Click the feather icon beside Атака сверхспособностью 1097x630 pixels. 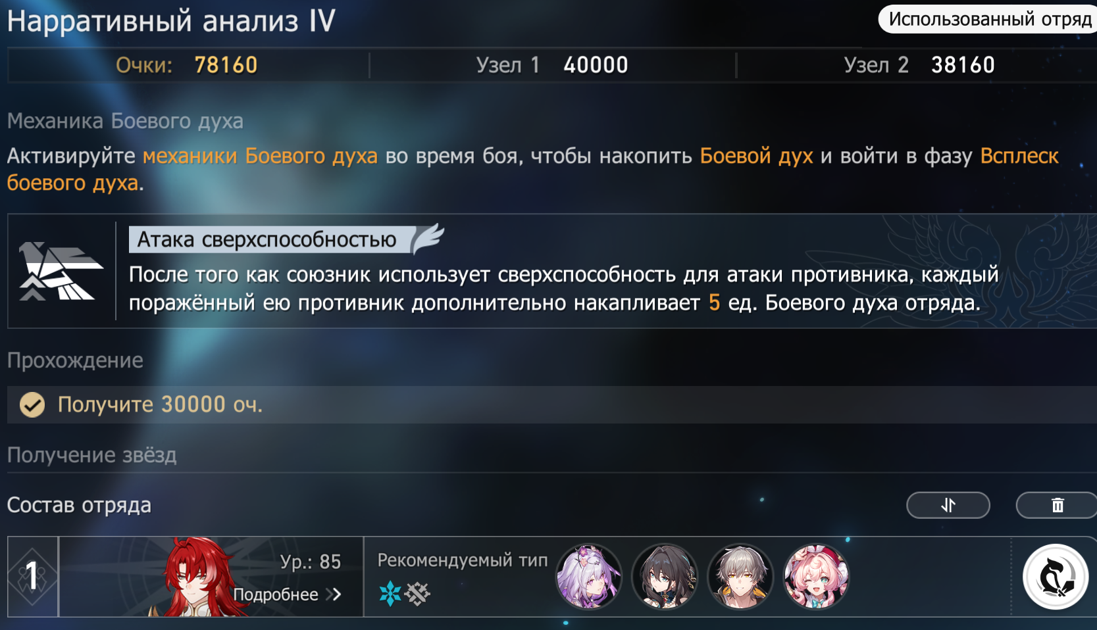click(x=428, y=238)
